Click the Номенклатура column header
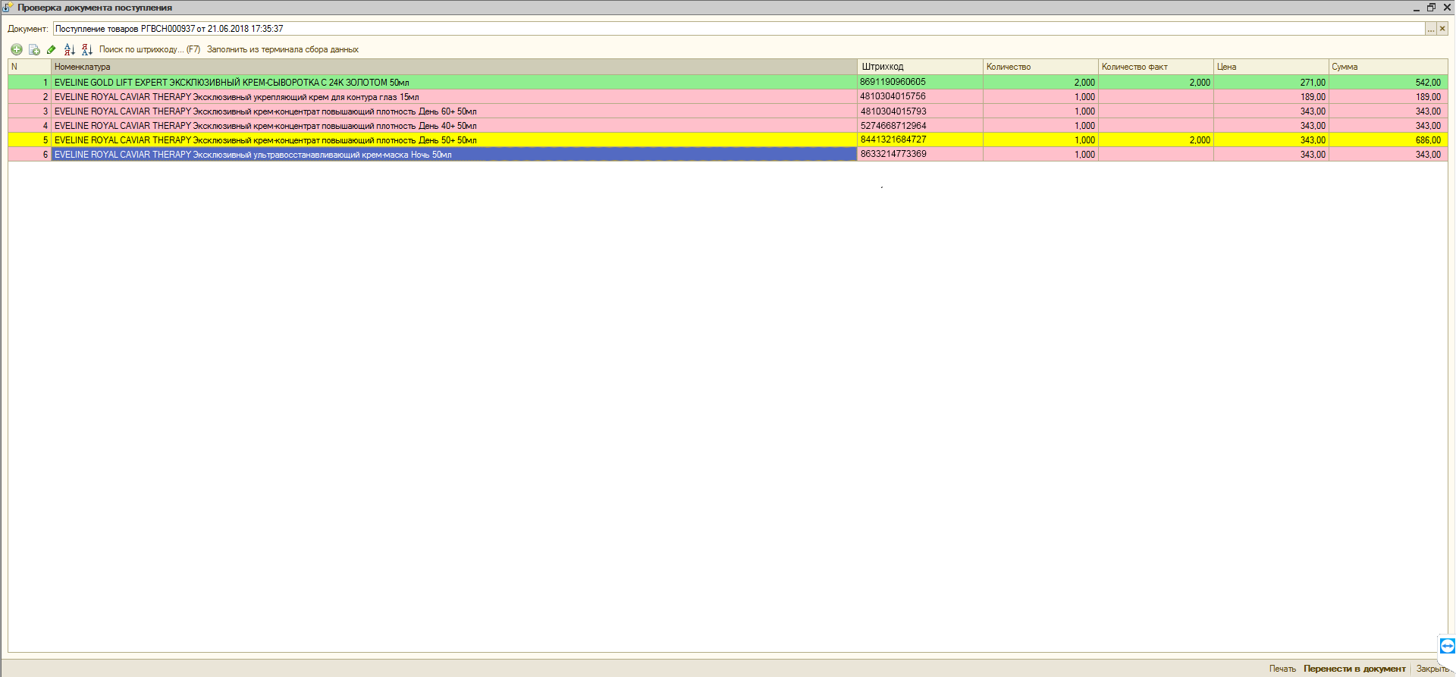 [453, 67]
